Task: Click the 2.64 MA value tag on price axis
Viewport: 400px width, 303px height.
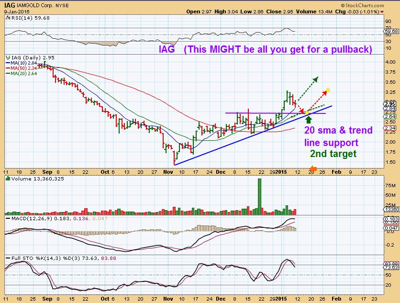Action: [390, 116]
